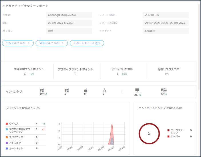Image resolution: width=201 pixels, height=157 pixels.
Task: Click the ブロックした脅威のトップ5 panel heading
Action: [23, 108]
